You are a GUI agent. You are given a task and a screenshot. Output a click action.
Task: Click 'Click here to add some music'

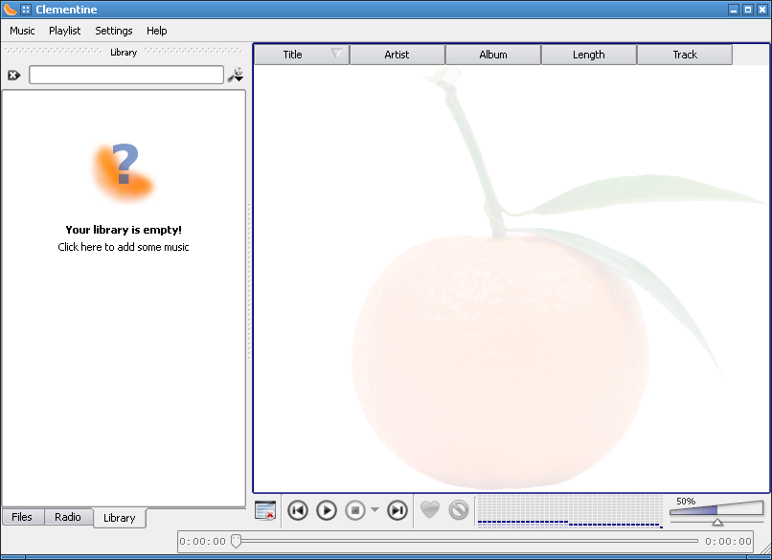(124, 247)
